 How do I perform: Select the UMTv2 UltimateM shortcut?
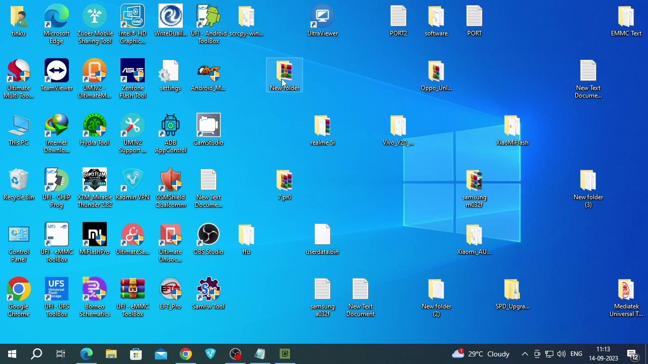[95, 79]
